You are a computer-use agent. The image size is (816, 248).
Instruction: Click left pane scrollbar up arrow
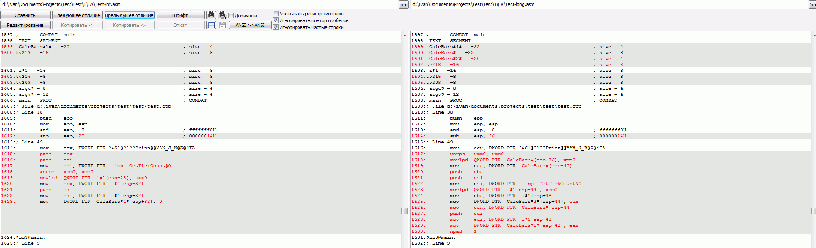click(x=404, y=35)
